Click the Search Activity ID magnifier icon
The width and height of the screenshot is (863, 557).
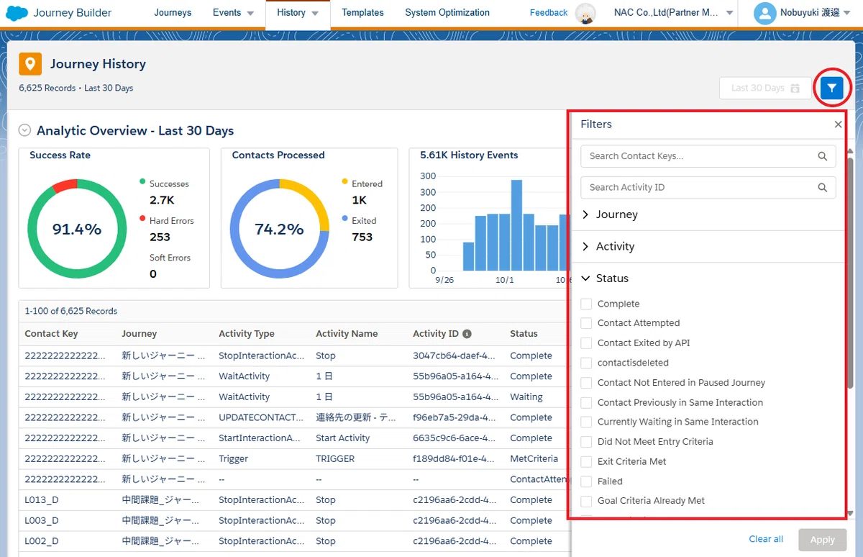823,187
